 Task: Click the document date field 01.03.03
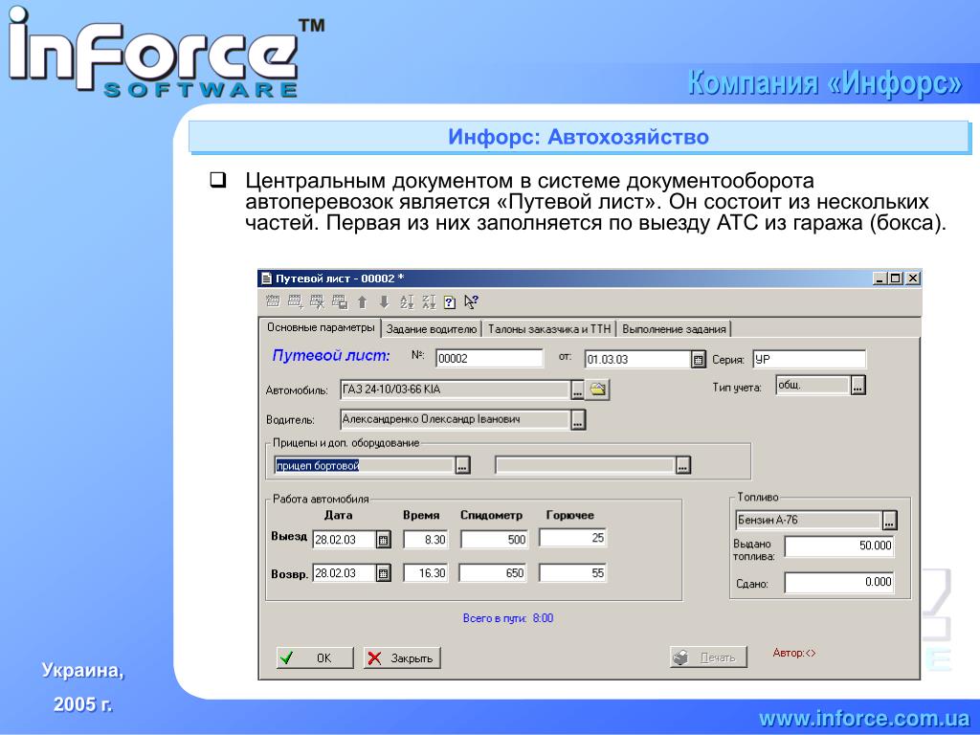tap(637, 360)
